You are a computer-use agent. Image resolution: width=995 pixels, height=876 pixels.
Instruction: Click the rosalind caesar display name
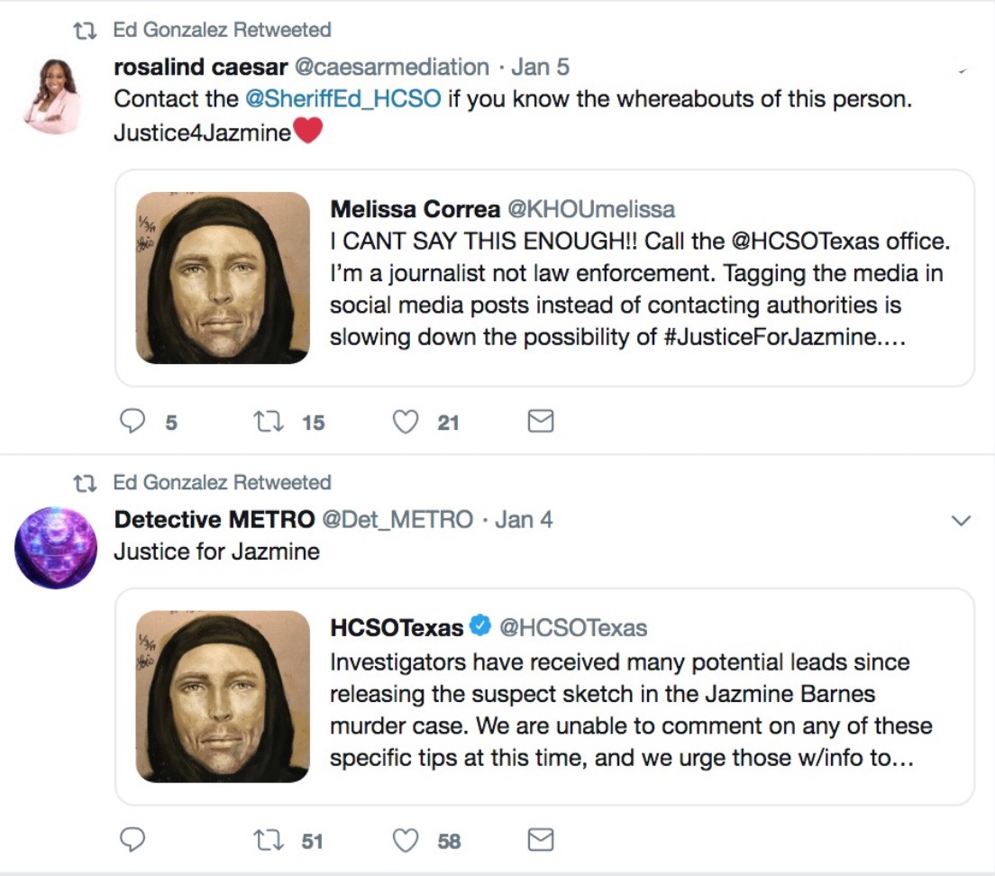click(x=198, y=68)
